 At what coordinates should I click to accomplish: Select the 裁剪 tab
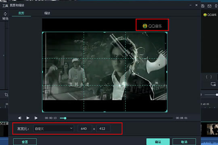(21, 13)
